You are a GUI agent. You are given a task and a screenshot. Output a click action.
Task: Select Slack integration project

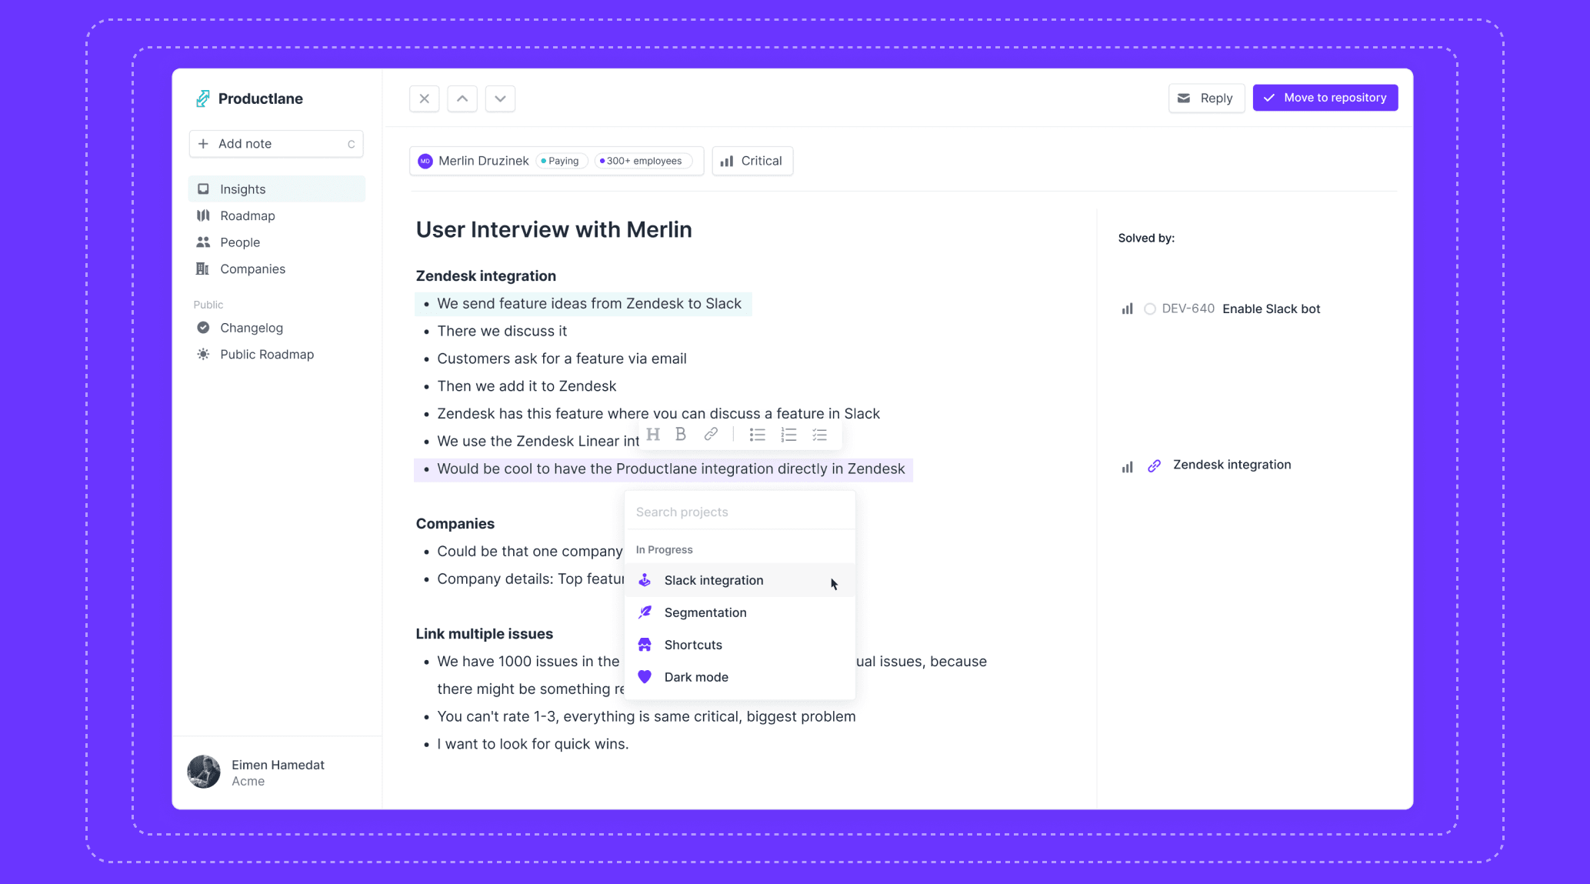pos(740,580)
